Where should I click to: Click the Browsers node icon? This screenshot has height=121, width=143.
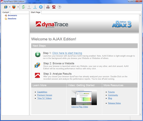(6, 15)
